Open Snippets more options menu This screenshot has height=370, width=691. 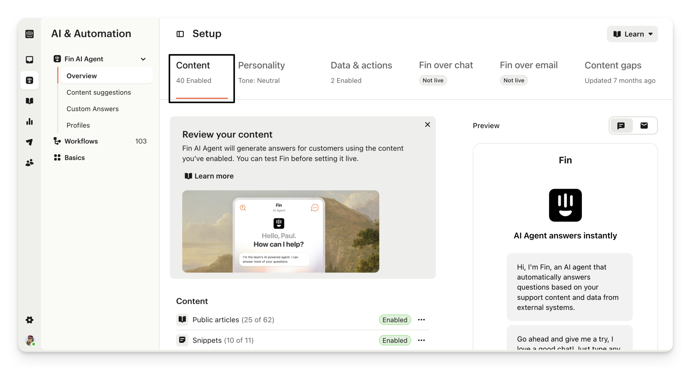click(421, 340)
